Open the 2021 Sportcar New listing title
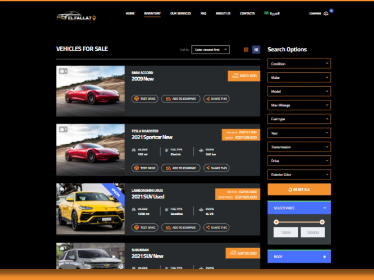374x280 pixels. tap(152, 137)
